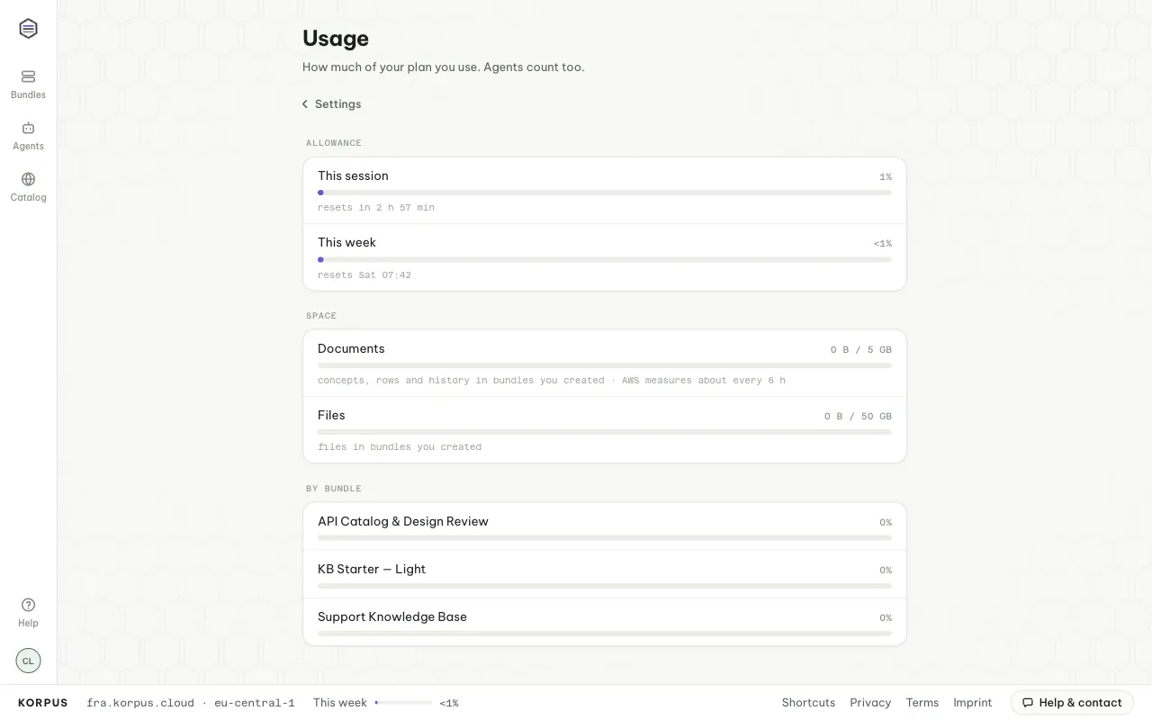
Task: Click the Documents storage progress bar
Action: (x=605, y=365)
